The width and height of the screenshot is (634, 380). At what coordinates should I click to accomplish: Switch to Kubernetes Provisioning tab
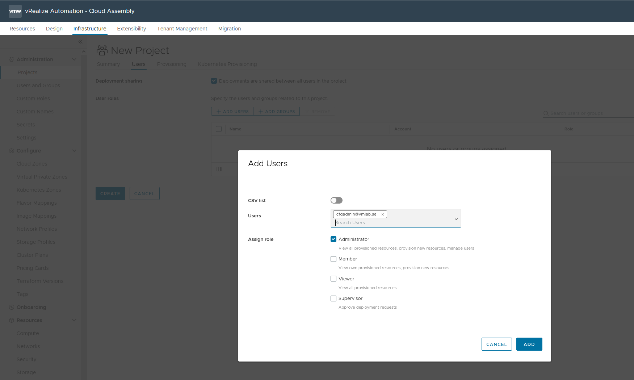pos(227,64)
